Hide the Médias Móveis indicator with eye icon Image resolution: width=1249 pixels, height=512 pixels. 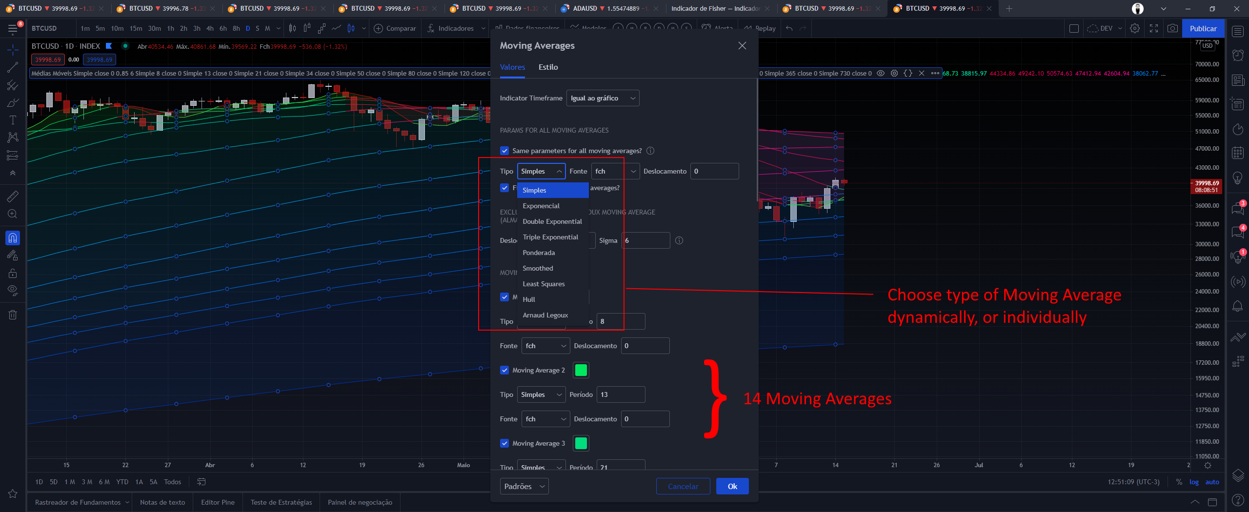coord(881,73)
